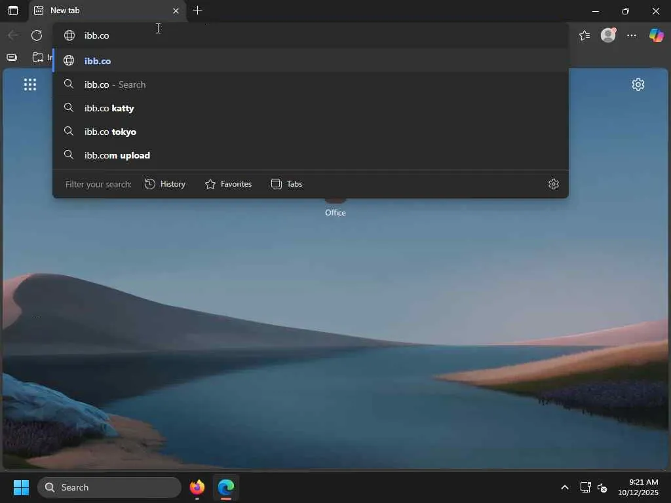Open new tab page settings gear
The width and height of the screenshot is (671, 503).
click(638, 84)
